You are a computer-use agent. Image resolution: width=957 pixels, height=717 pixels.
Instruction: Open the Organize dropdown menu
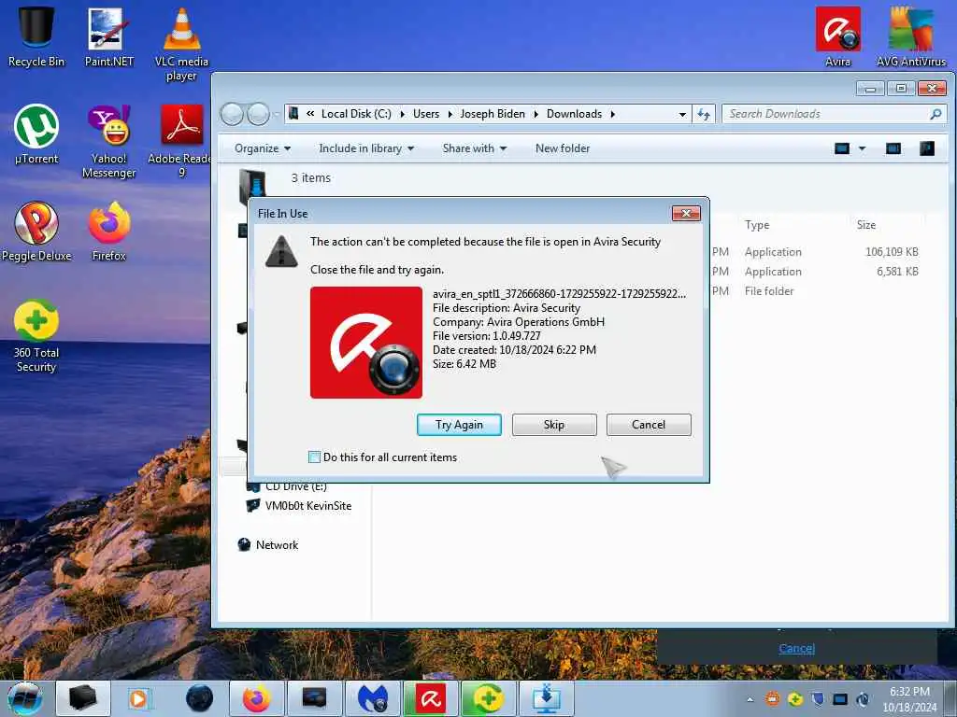263,148
